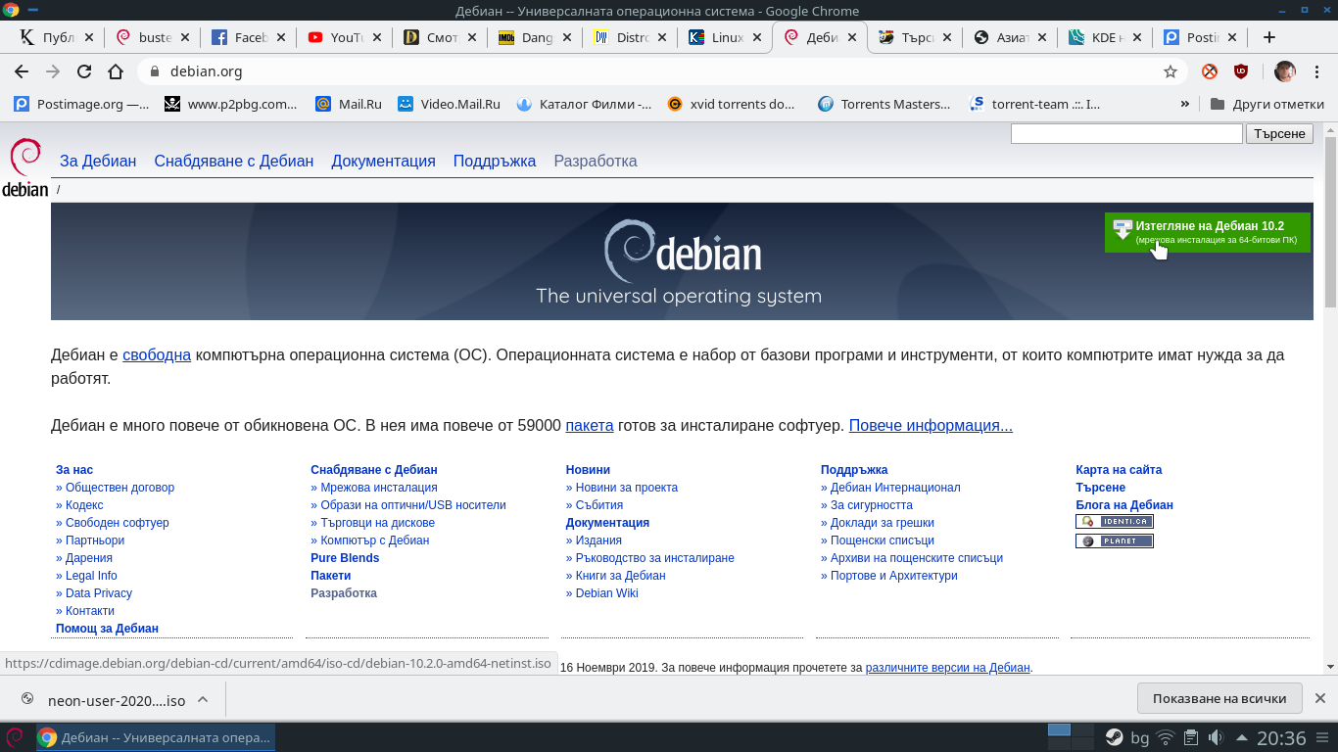Open the Postimage.org bookmark

[x=81, y=104]
